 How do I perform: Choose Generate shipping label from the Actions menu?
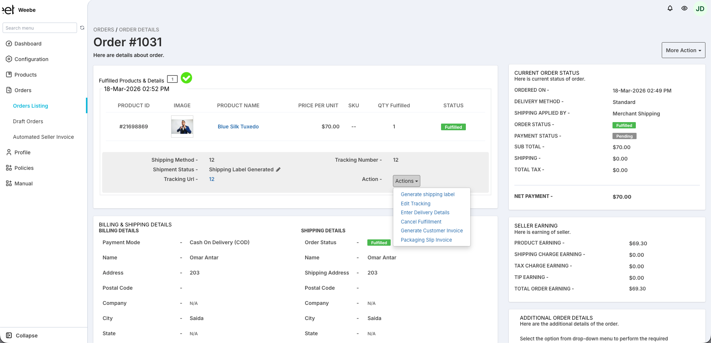pos(427,194)
